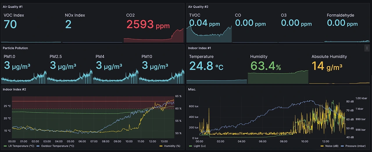Toggle Outdoor Temperature series in legend
372x152 pixels.
56,146
